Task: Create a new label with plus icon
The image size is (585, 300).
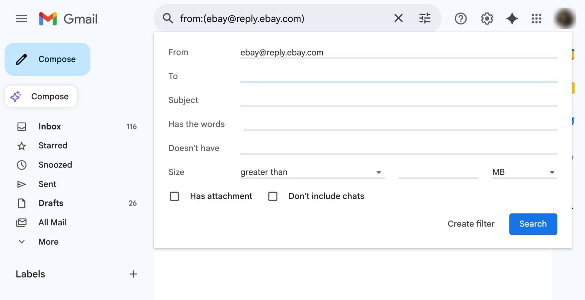Action: (x=133, y=274)
